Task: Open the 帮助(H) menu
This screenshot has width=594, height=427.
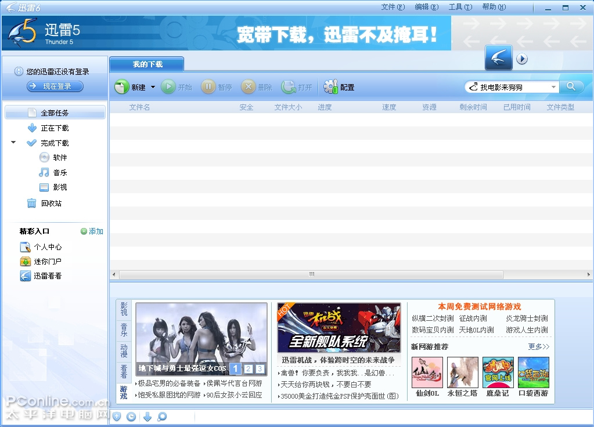Action: (x=494, y=7)
